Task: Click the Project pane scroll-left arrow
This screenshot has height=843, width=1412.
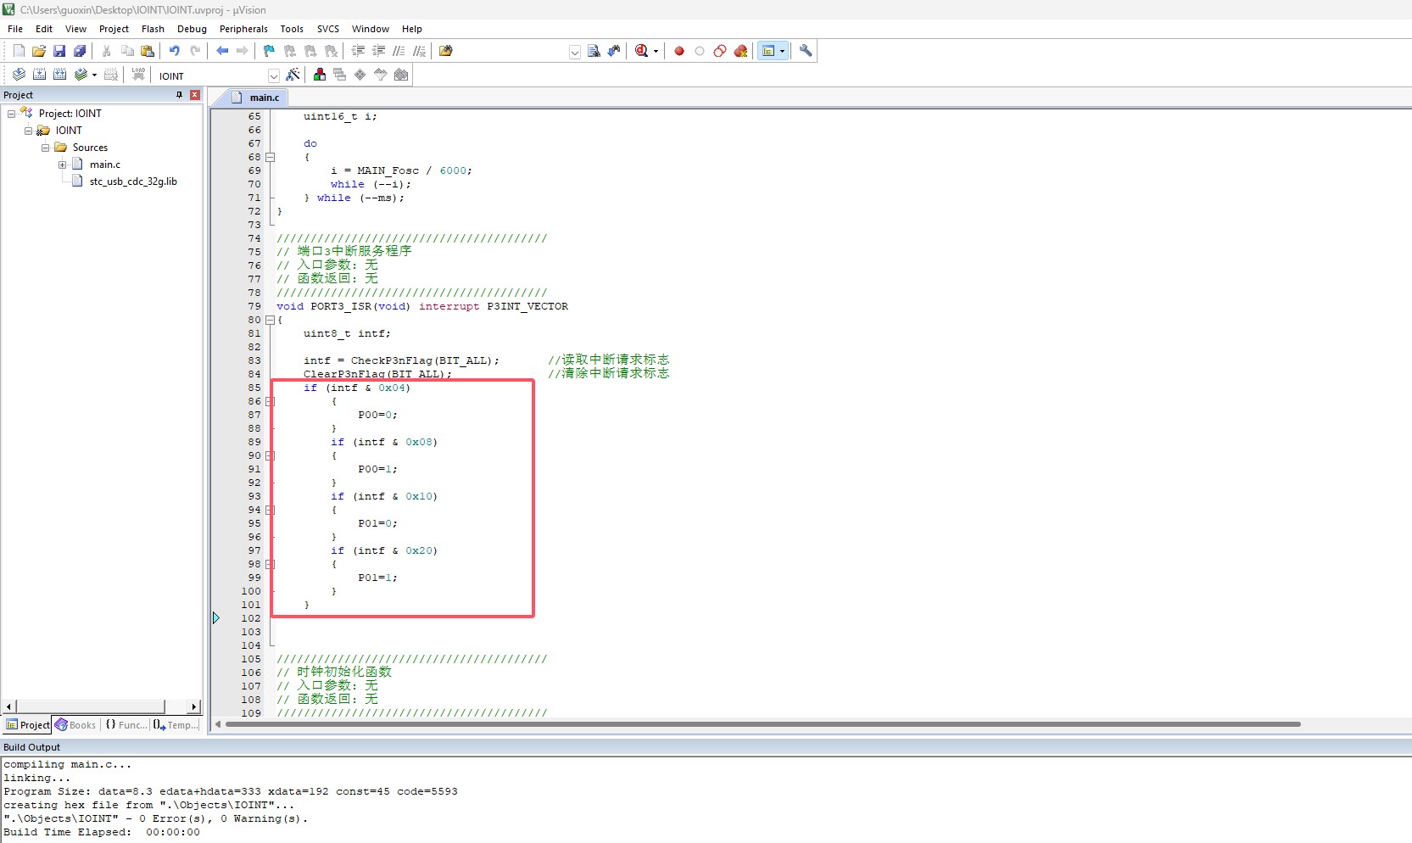Action: (9, 706)
